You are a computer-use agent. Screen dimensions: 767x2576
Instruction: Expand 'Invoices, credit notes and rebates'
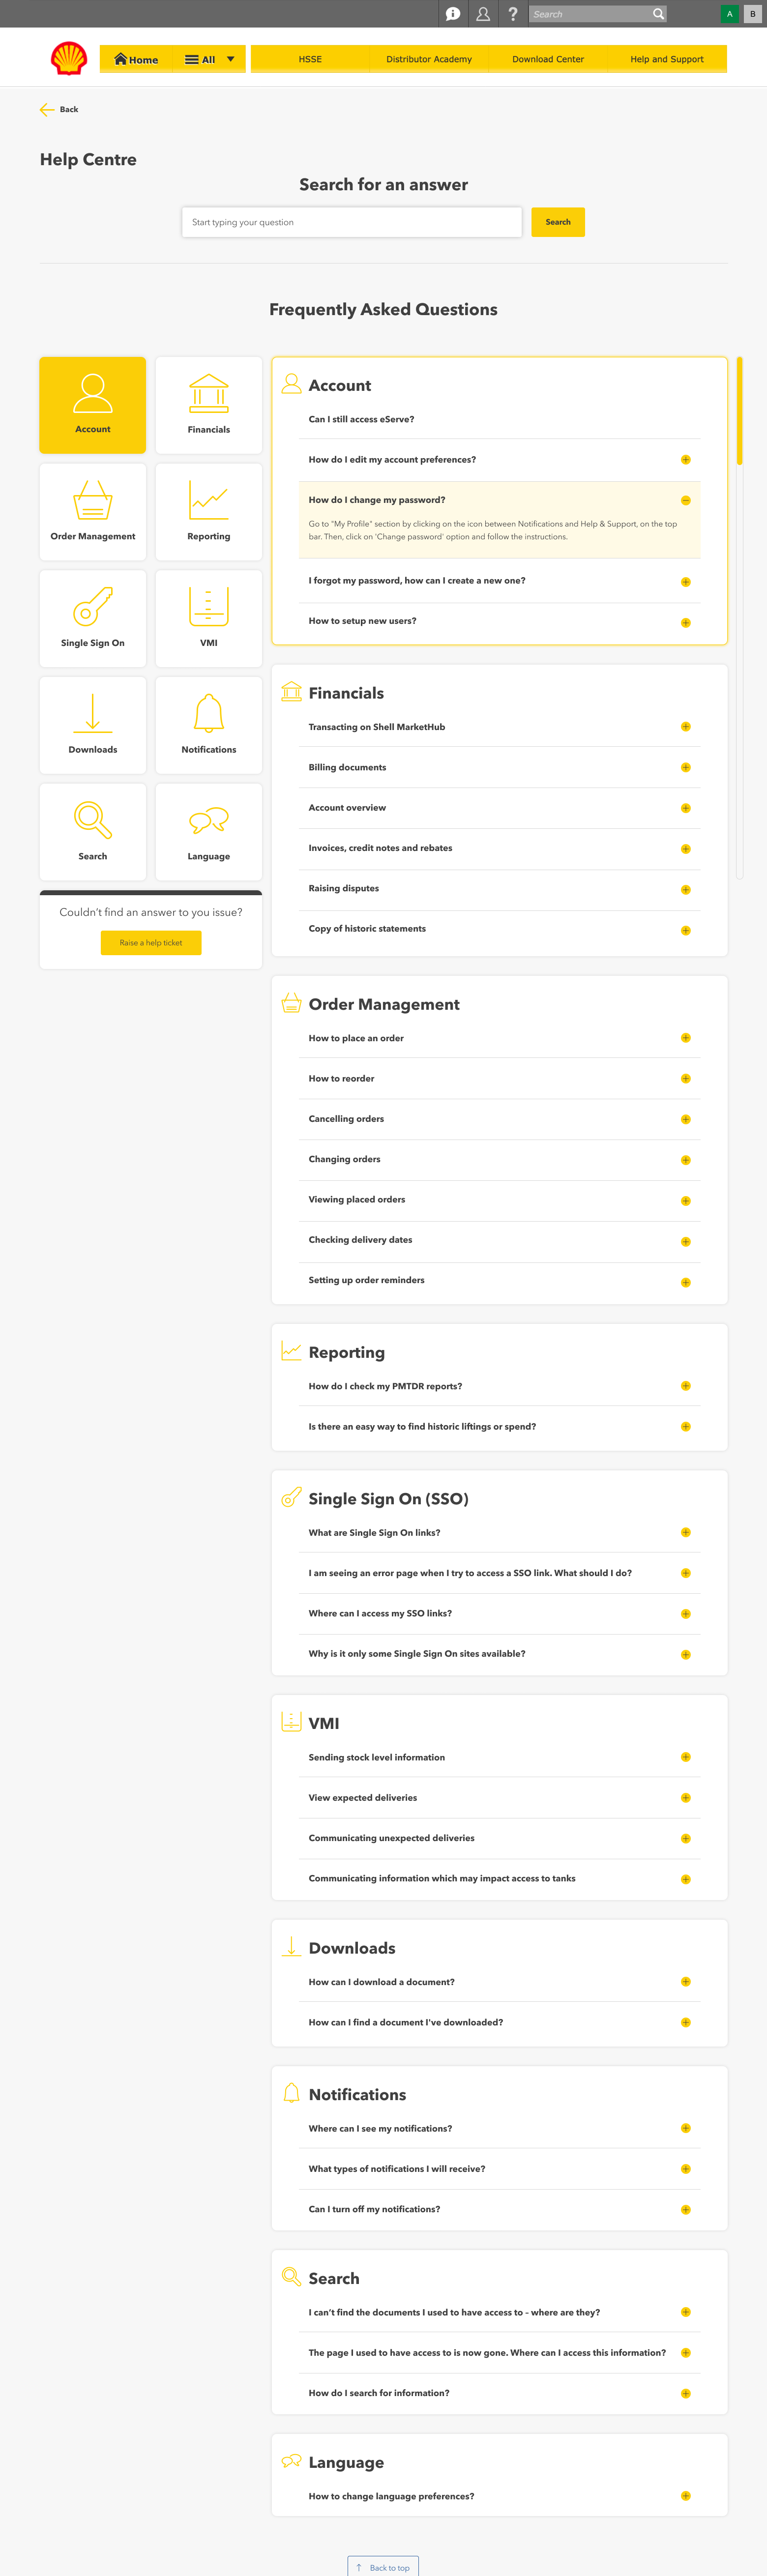click(x=685, y=849)
